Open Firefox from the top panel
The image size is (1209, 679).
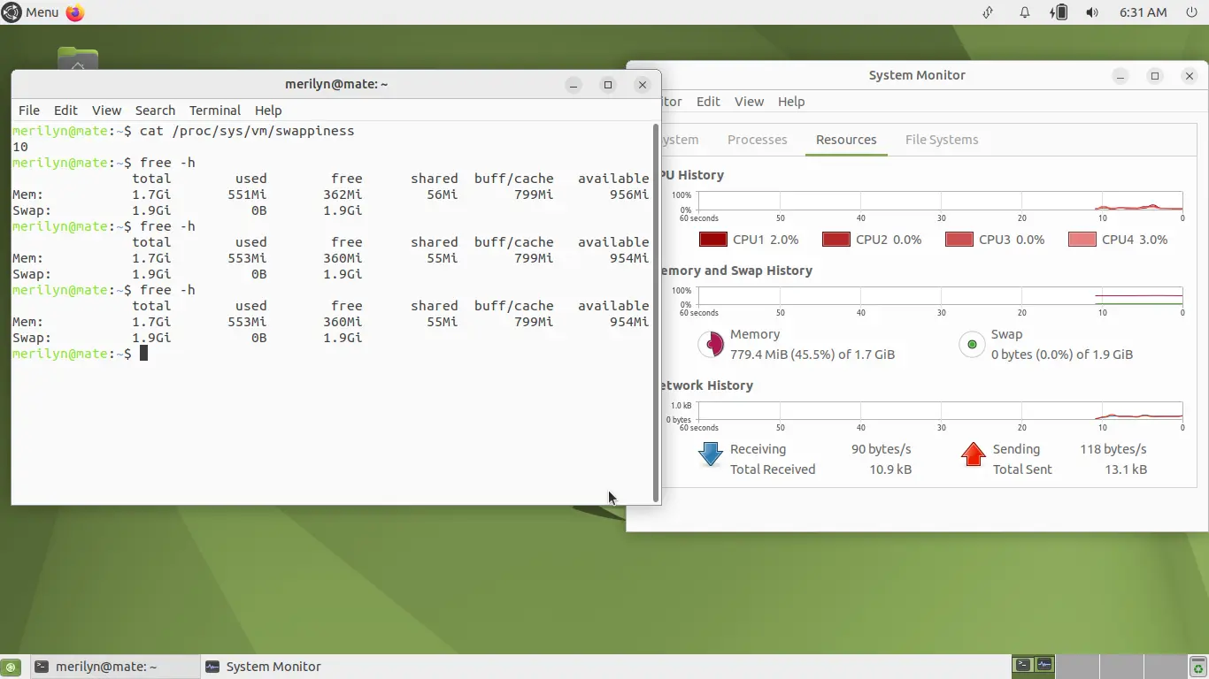pyautogui.click(x=75, y=12)
